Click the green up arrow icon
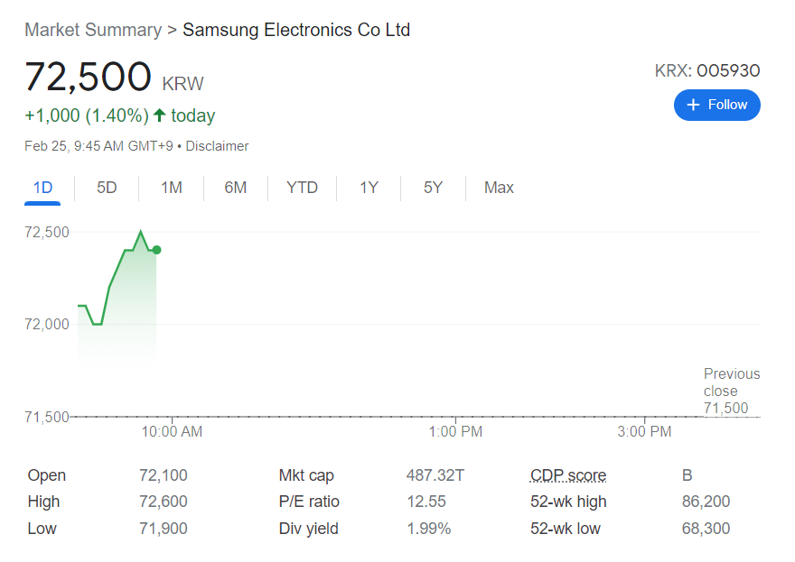795x562 pixels. click(160, 115)
